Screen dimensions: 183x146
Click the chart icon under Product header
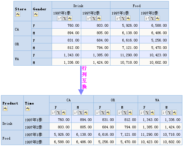5,108
